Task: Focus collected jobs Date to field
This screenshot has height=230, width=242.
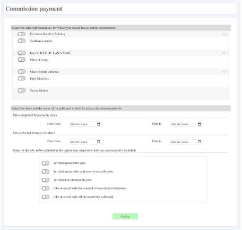Action: 186,142
